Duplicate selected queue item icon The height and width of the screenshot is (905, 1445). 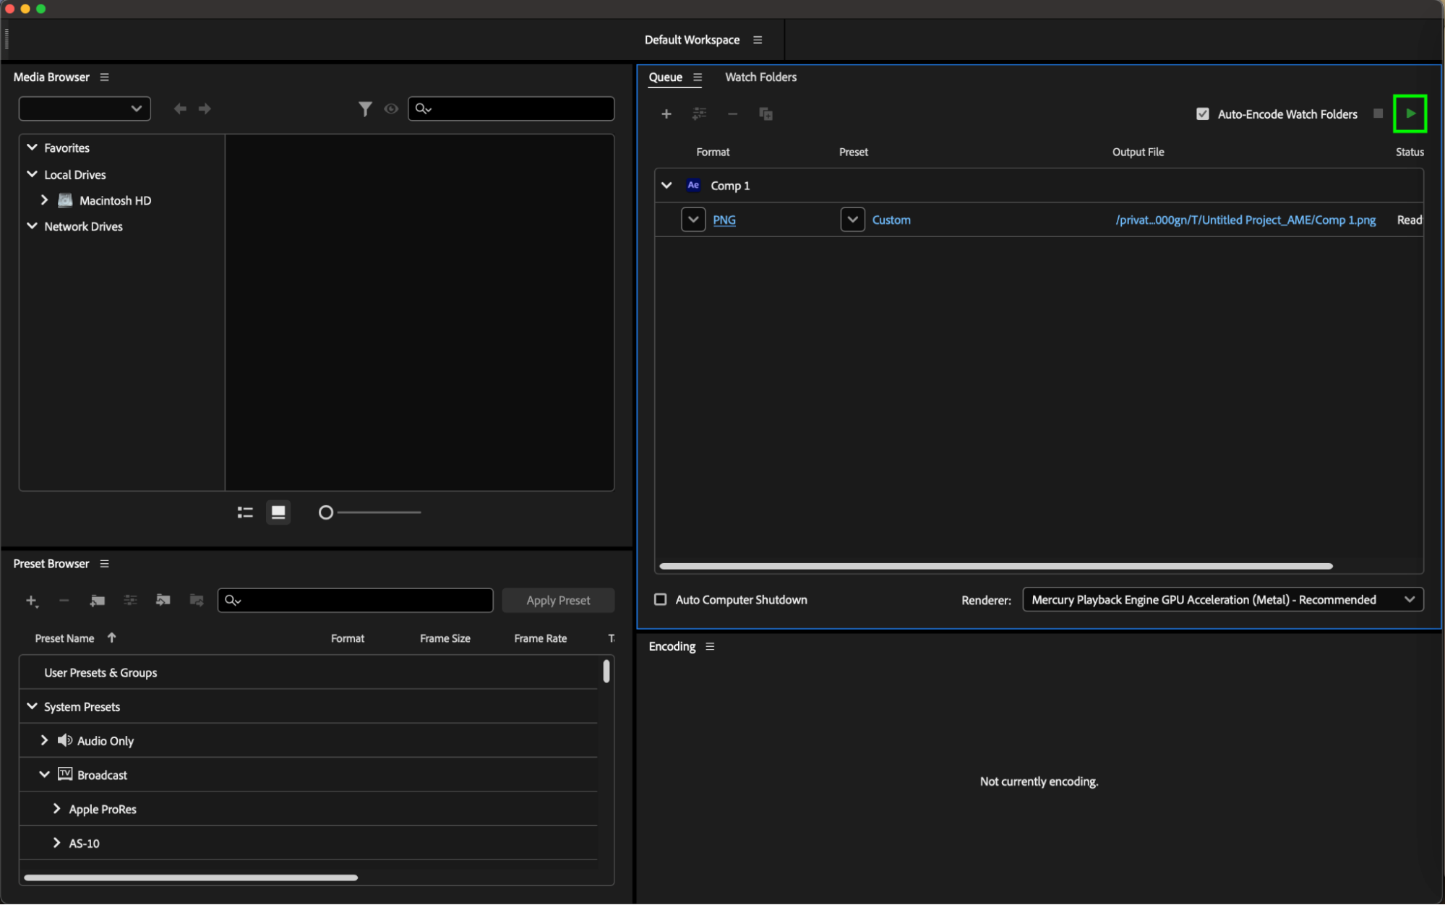point(766,113)
